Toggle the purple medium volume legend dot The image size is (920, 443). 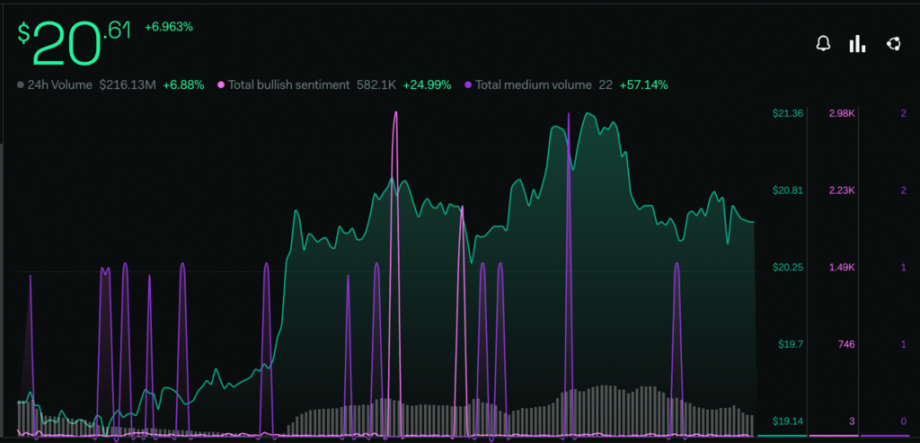click(468, 85)
